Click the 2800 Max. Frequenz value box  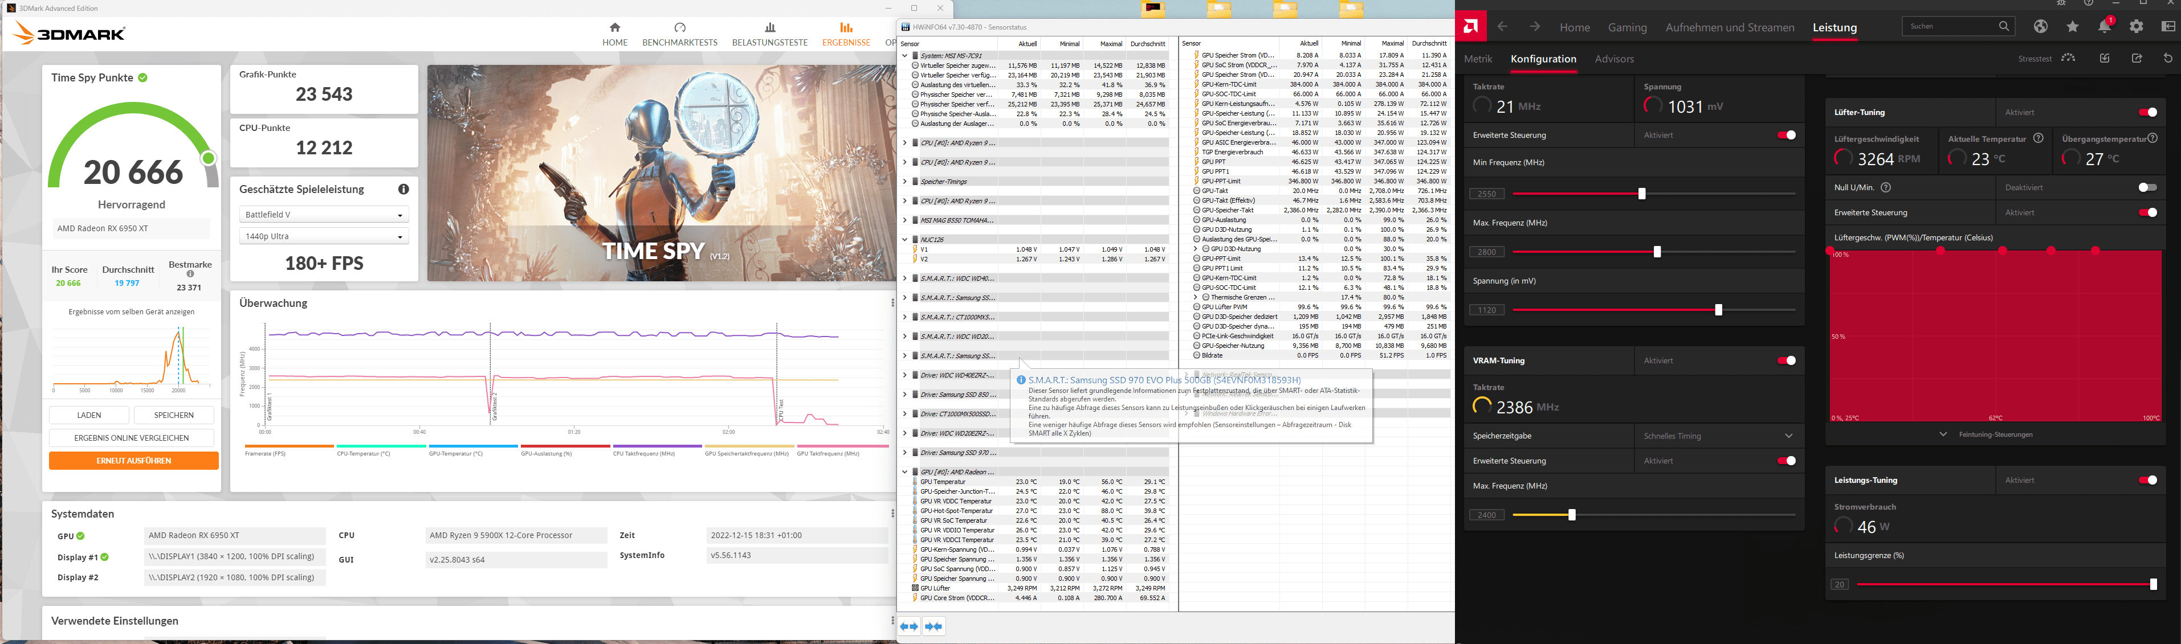click(x=1487, y=252)
